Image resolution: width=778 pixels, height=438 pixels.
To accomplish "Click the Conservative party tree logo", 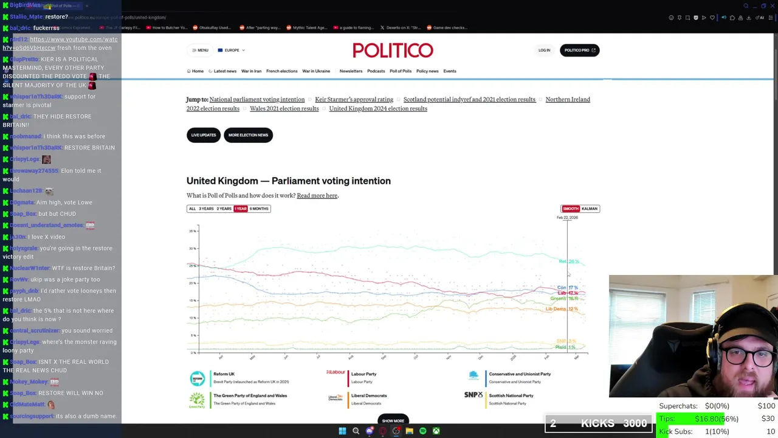I will [473, 375].
